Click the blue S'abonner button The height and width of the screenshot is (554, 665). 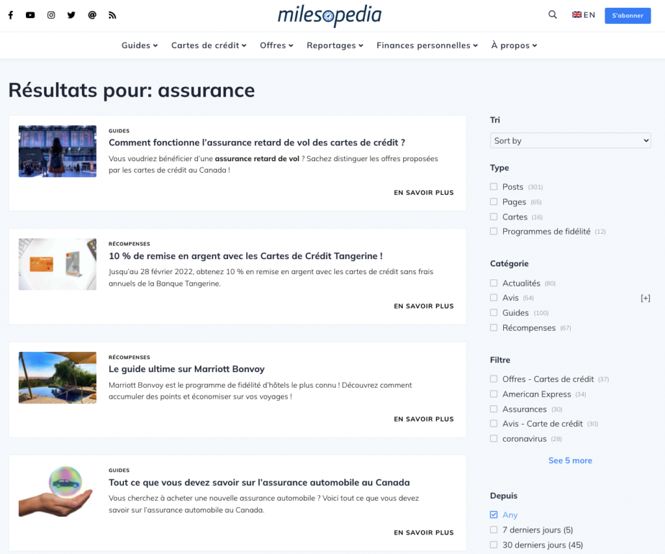click(x=627, y=15)
